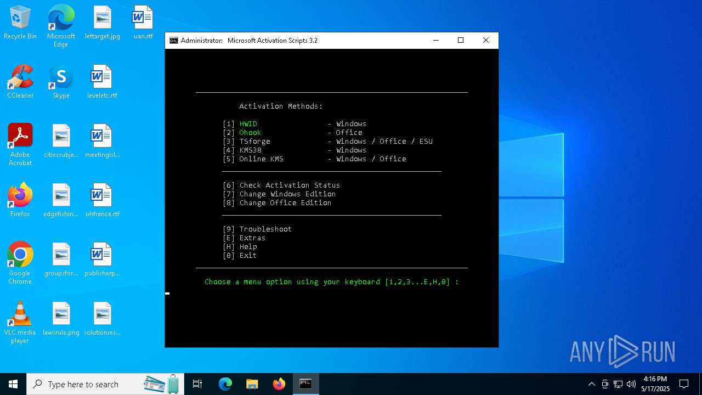Launch Edge from taskbar
The height and width of the screenshot is (395, 702).
point(225,384)
